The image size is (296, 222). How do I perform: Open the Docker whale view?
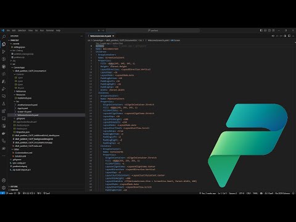[x=4, y=133]
